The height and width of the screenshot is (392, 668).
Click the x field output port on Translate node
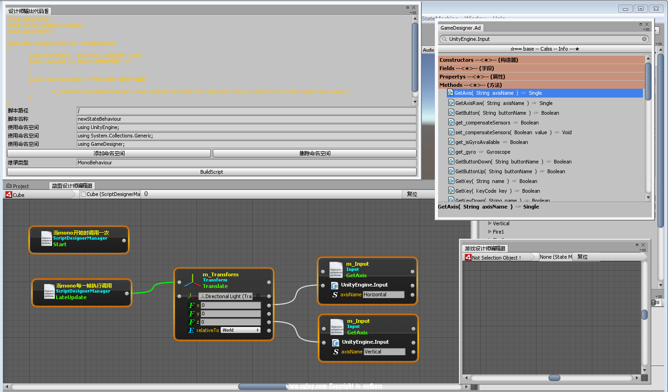click(269, 305)
